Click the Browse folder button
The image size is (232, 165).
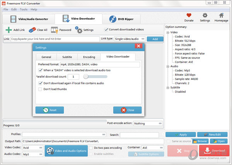pos(200,141)
